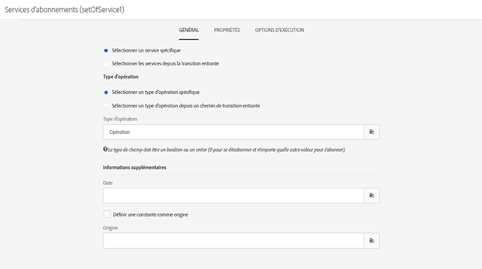Choose "Sélectionner les services depuis la transition entrante"

(x=106, y=64)
